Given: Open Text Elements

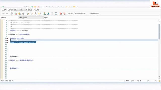Looking at the screenshot, I should (94, 14).
